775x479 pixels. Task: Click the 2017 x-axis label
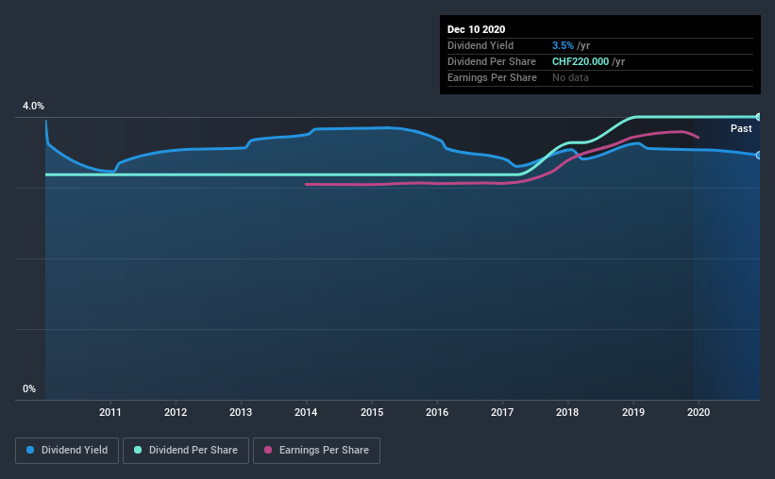click(502, 412)
